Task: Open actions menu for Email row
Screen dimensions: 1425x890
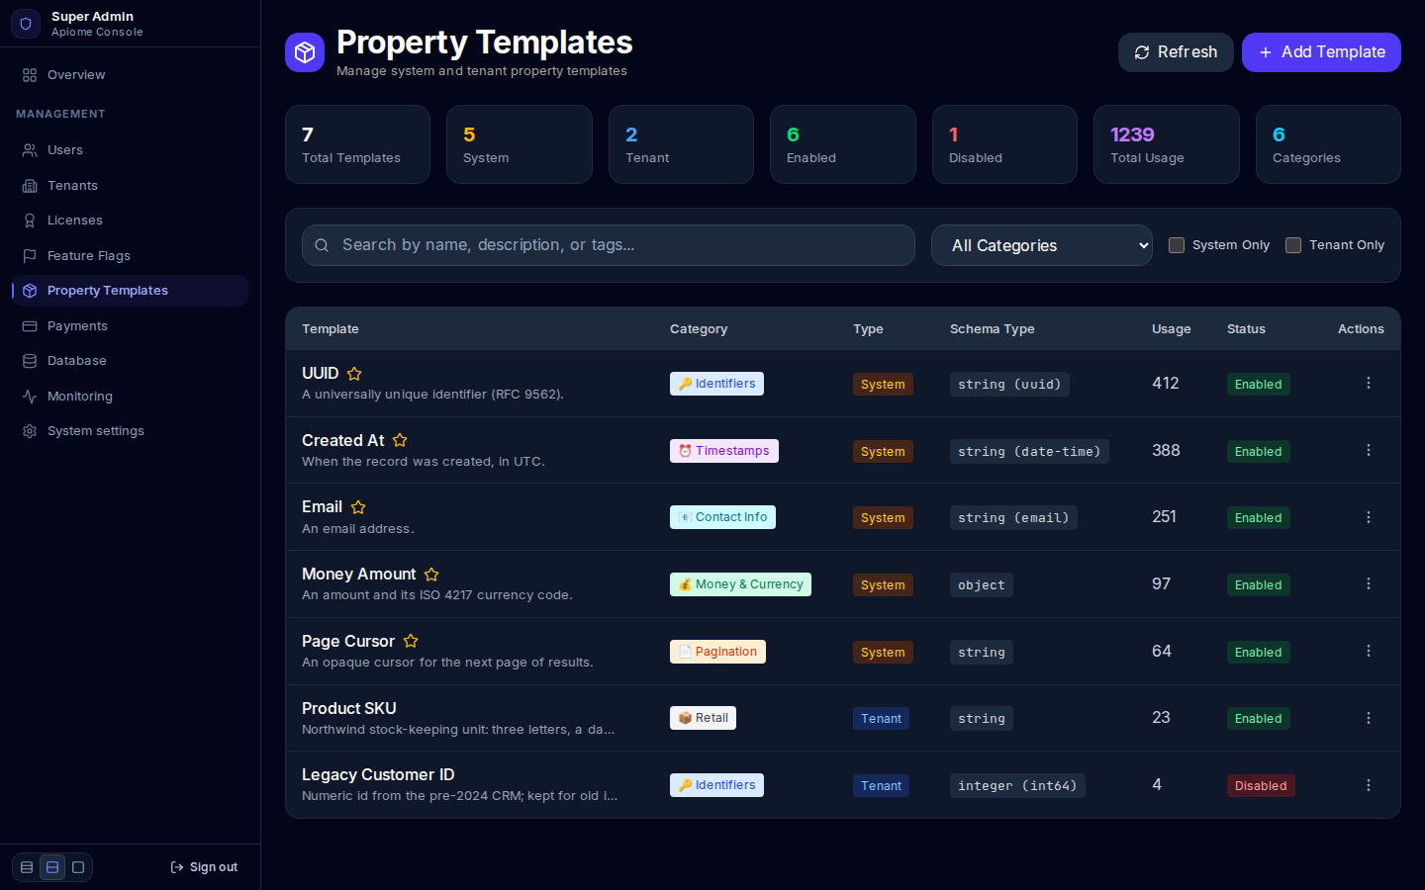Action: click(x=1369, y=517)
